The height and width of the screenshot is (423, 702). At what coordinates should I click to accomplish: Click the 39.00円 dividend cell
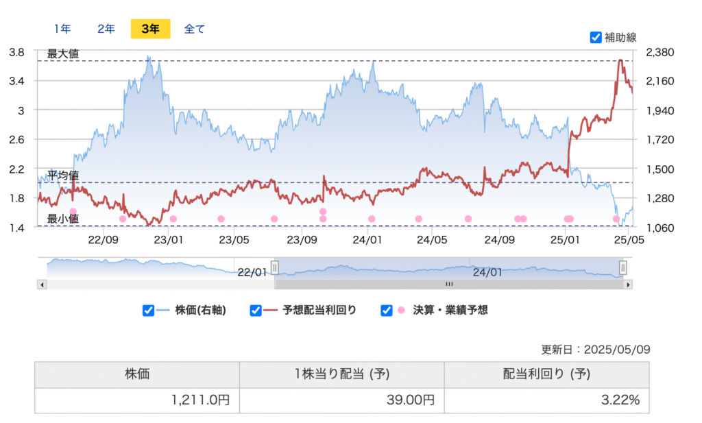pyautogui.click(x=342, y=400)
